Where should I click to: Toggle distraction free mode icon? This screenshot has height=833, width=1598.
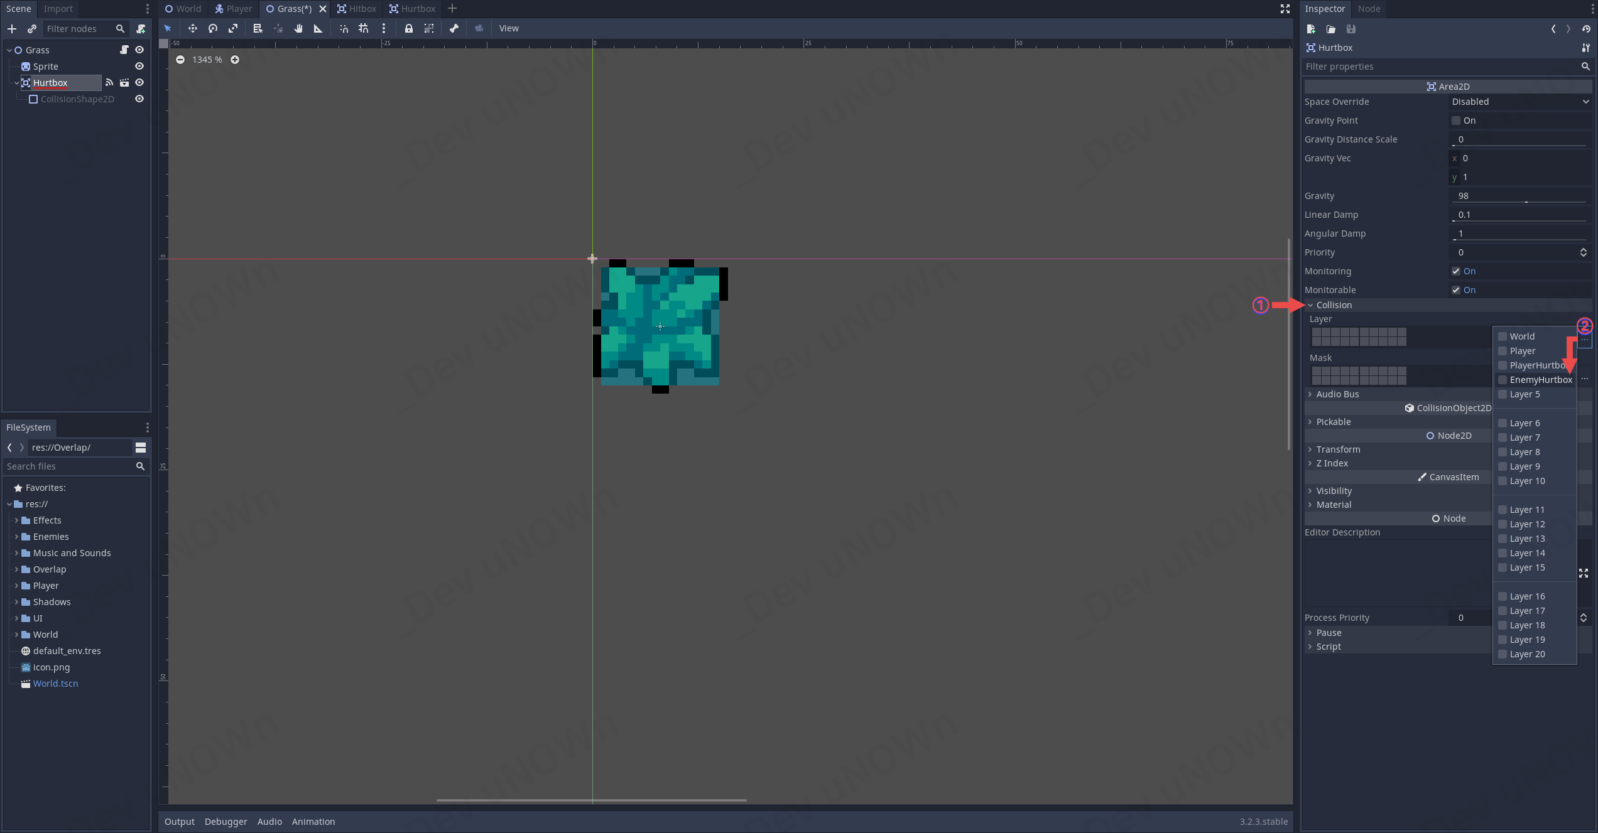[x=1285, y=9]
